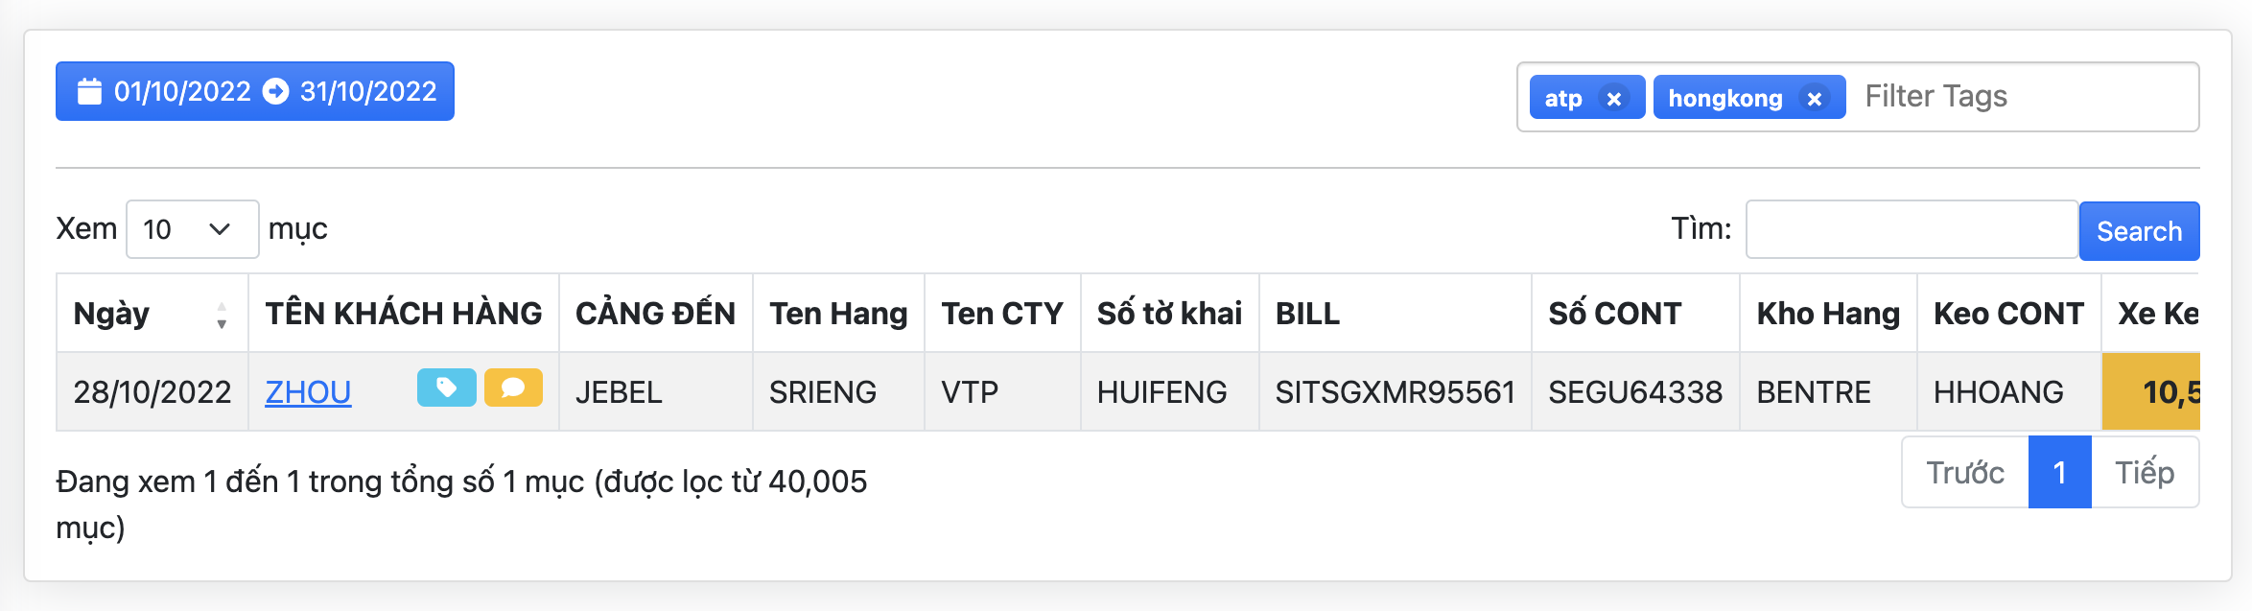Screen dimensions: 2252x611
Task: Go to the Tiếp next page
Action: coord(2145,473)
